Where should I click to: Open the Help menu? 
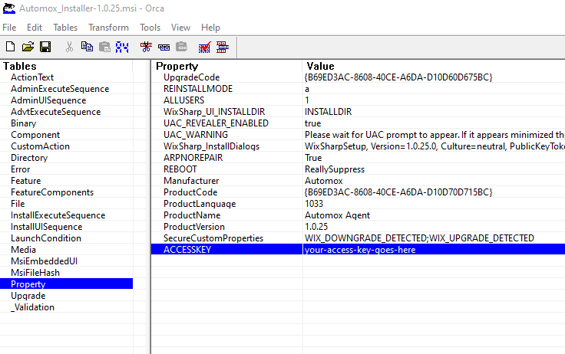pyautogui.click(x=210, y=28)
